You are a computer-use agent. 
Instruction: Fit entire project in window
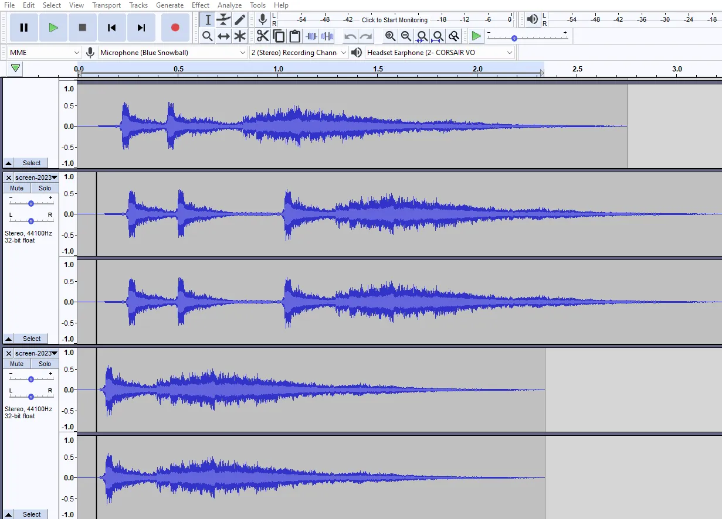(x=438, y=36)
